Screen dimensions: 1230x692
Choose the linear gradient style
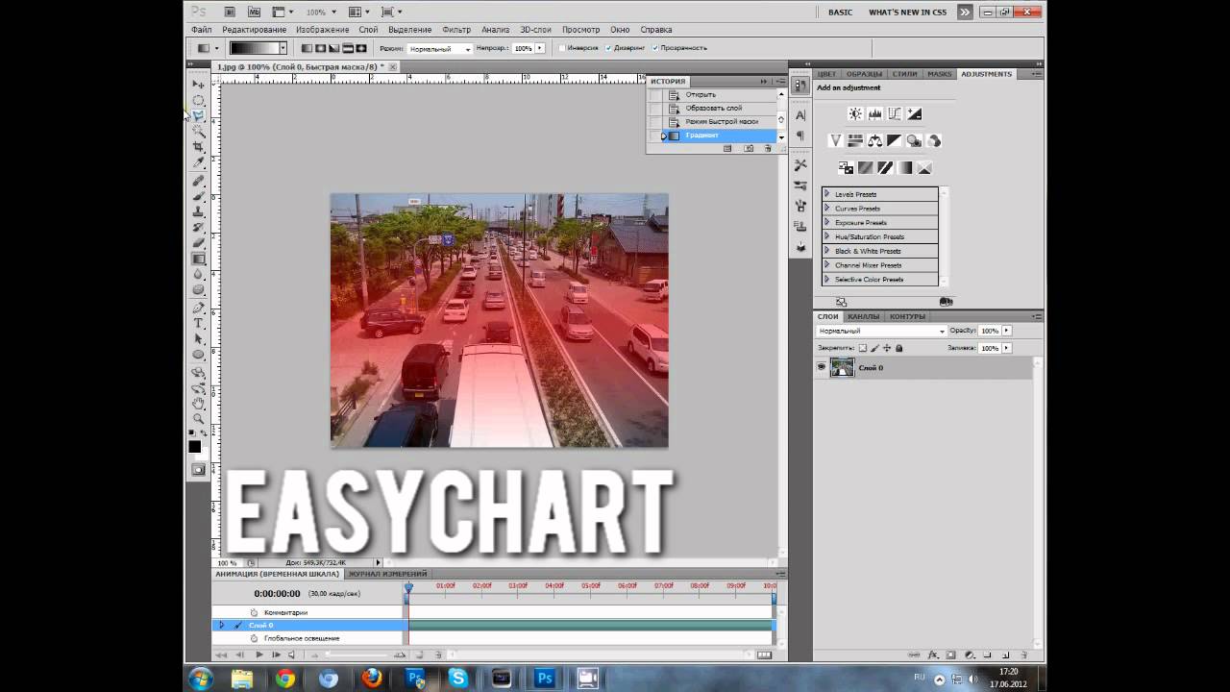click(307, 48)
